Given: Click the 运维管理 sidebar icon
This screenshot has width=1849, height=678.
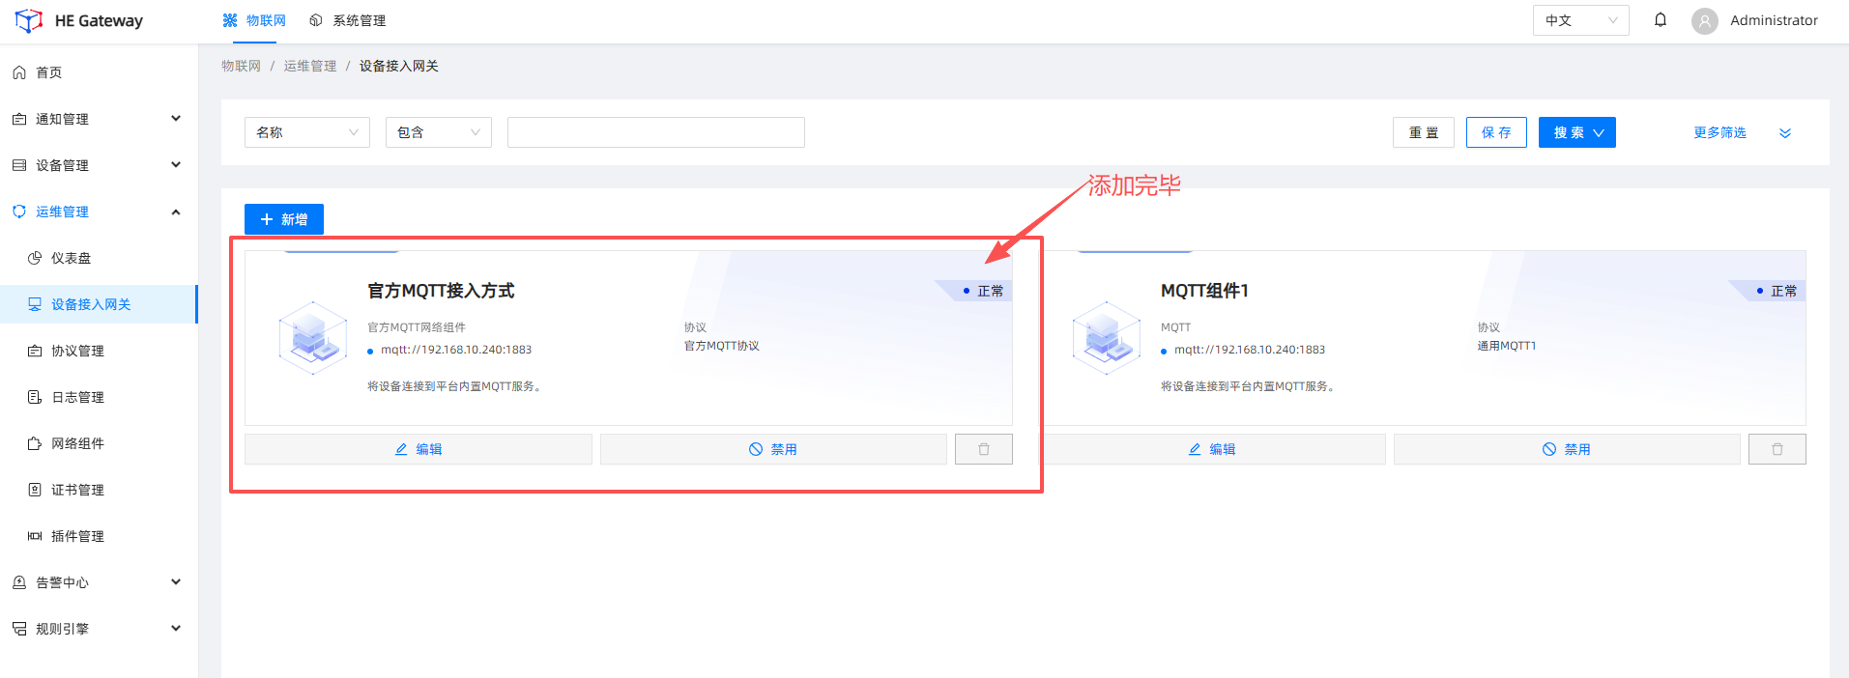Looking at the screenshot, I should (19, 212).
